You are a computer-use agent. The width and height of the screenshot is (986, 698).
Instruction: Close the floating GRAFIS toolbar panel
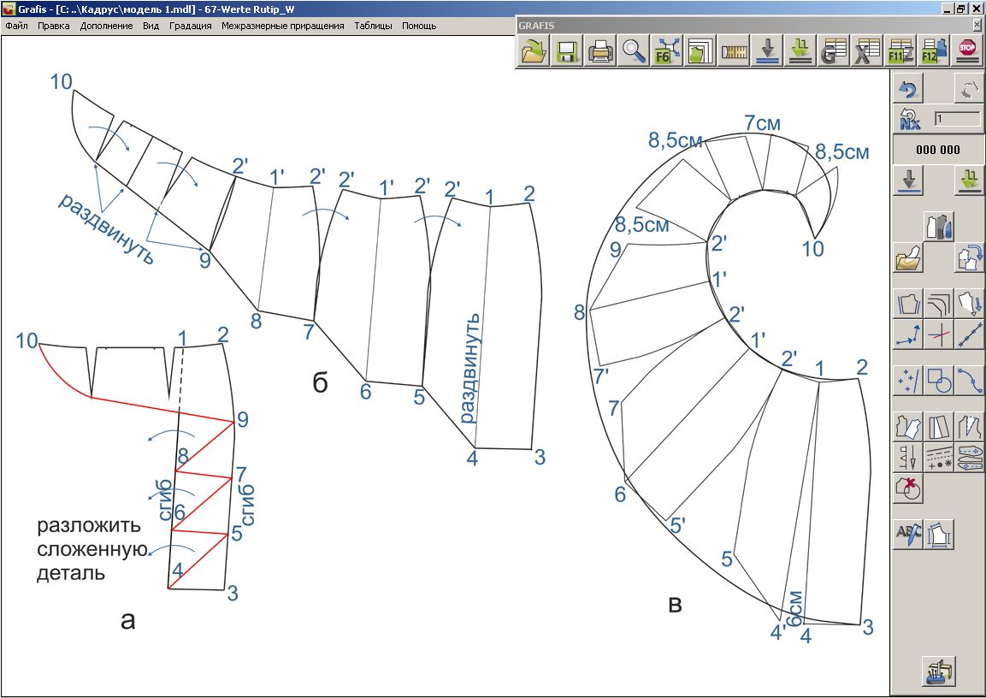click(977, 26)
